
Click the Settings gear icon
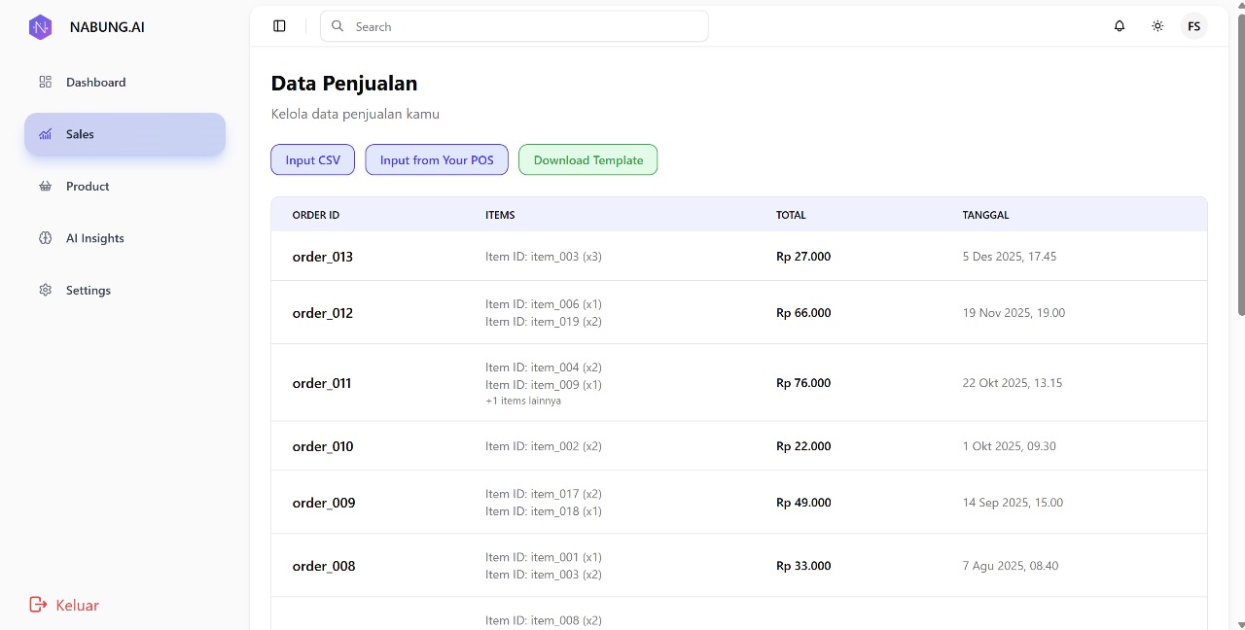(45, 291)
